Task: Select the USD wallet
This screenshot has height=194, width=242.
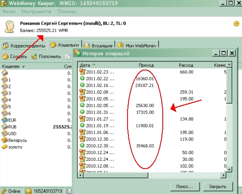Action: [9, 134]
